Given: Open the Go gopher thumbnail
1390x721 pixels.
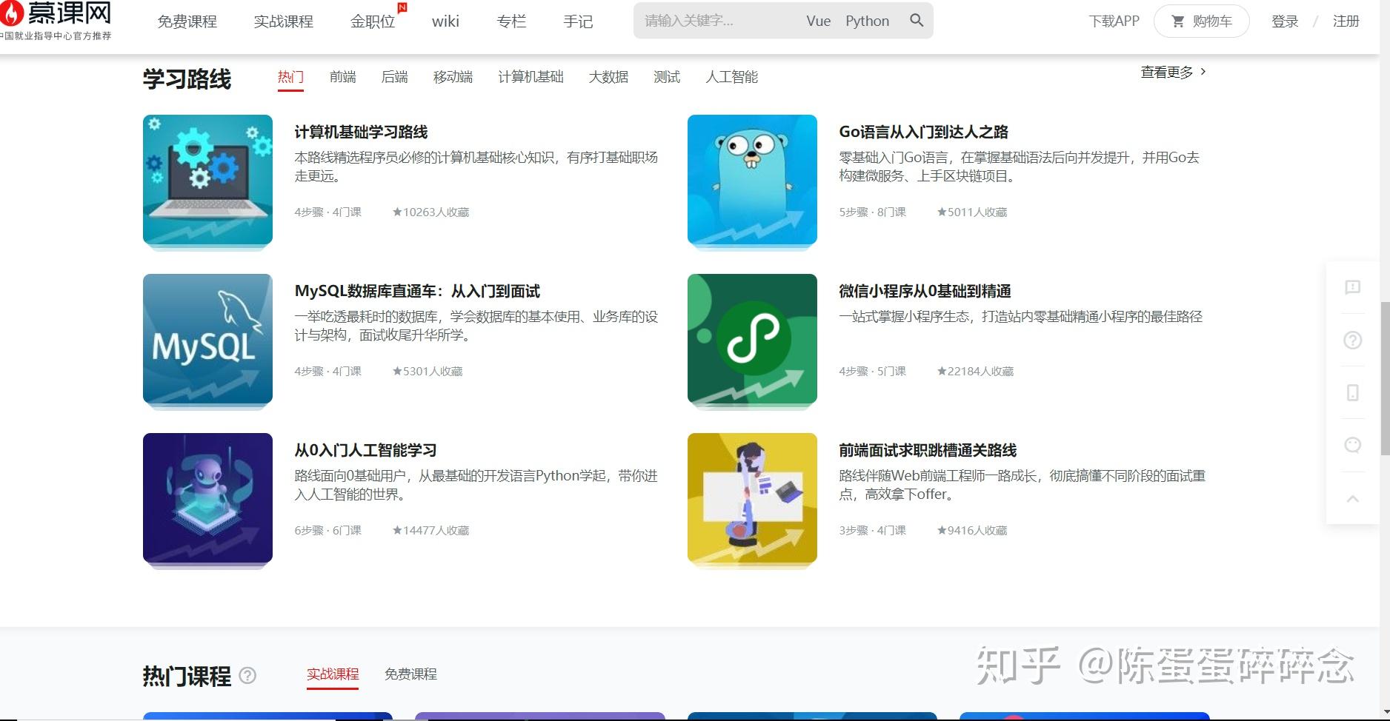Looking at the screenshot, I should (752, 180).
